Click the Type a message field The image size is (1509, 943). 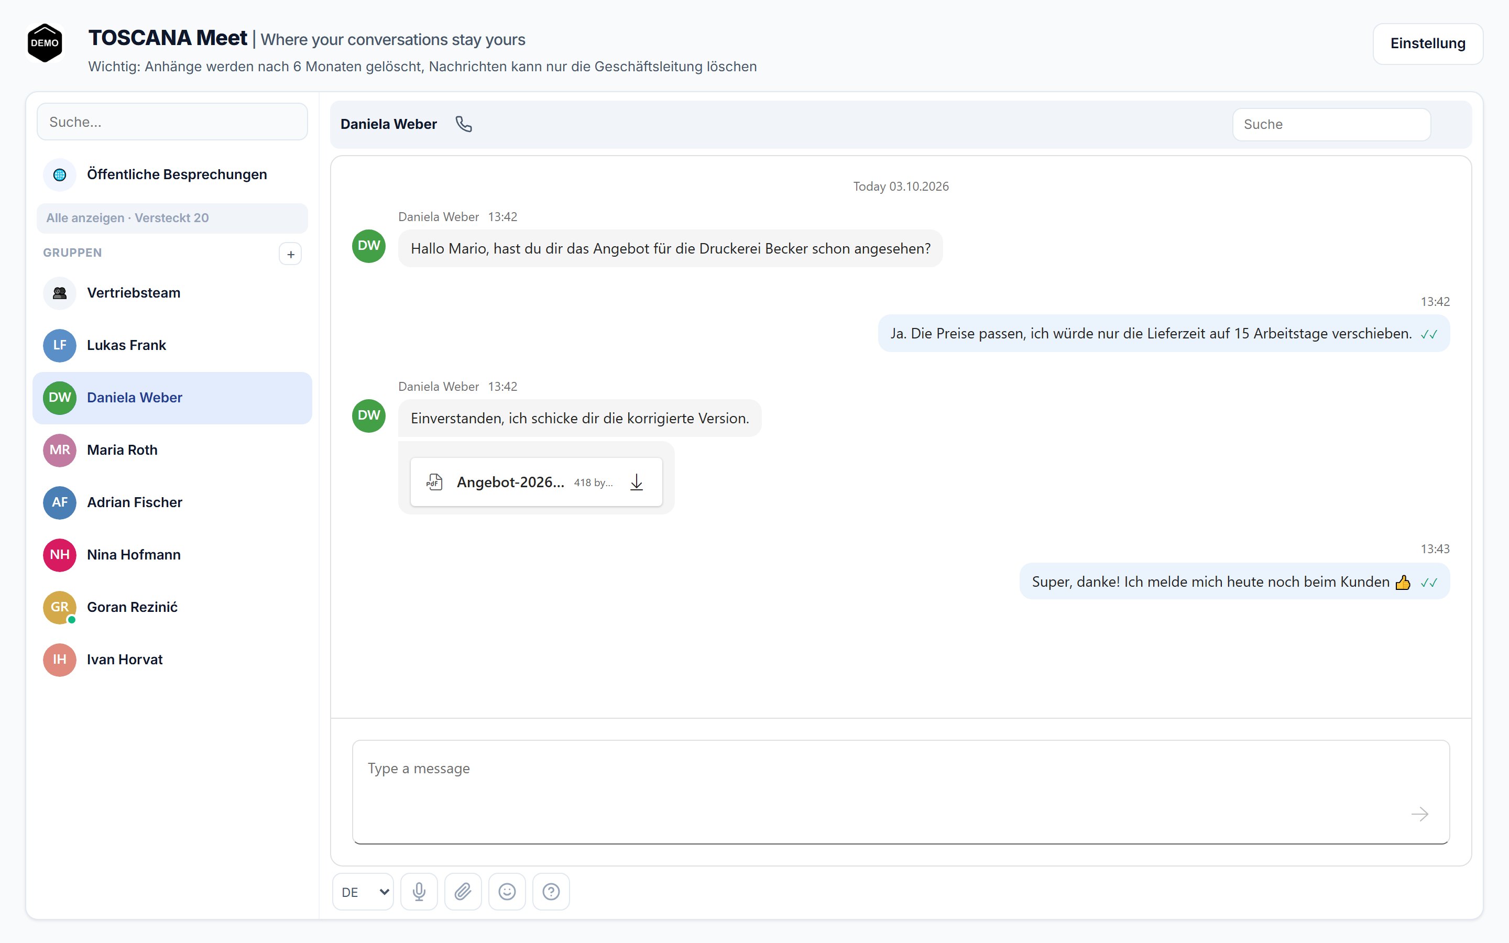coord(900,792)
